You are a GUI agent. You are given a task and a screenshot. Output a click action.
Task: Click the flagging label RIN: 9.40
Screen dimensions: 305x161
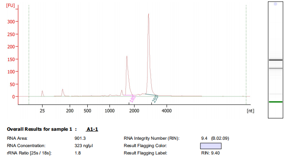coord(210,153)
